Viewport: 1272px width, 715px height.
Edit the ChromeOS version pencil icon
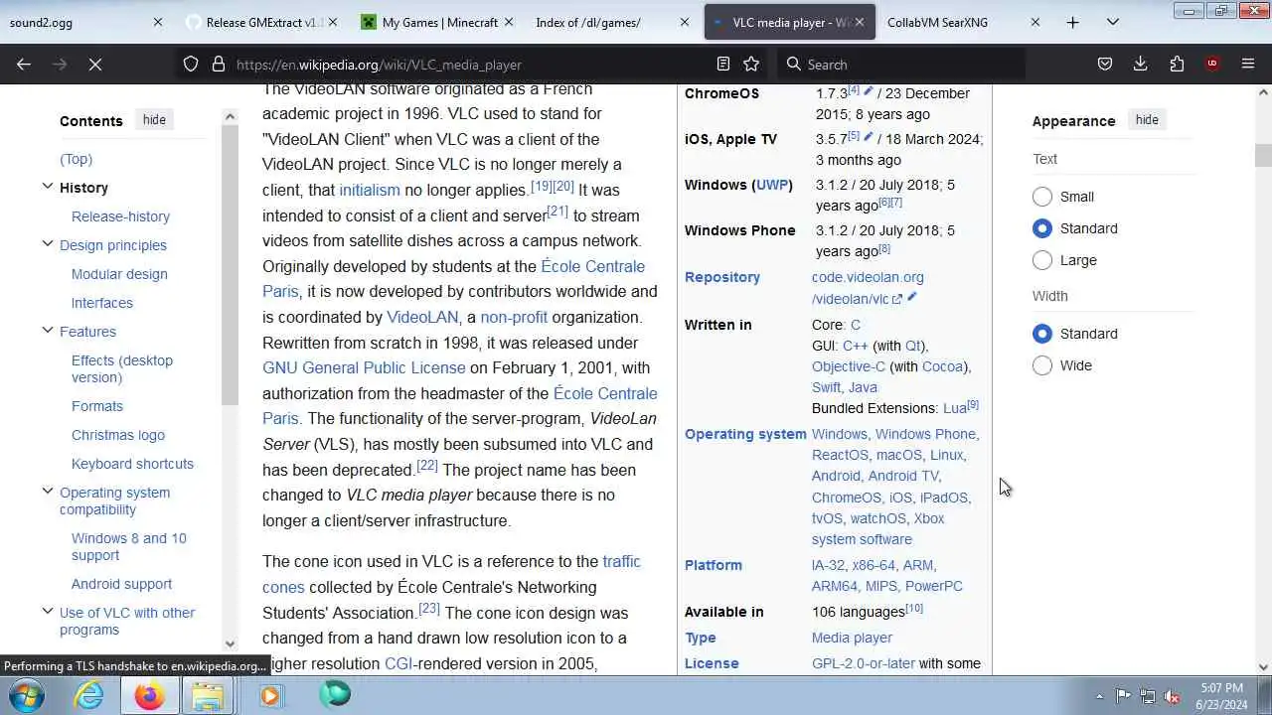coord(868,91)
